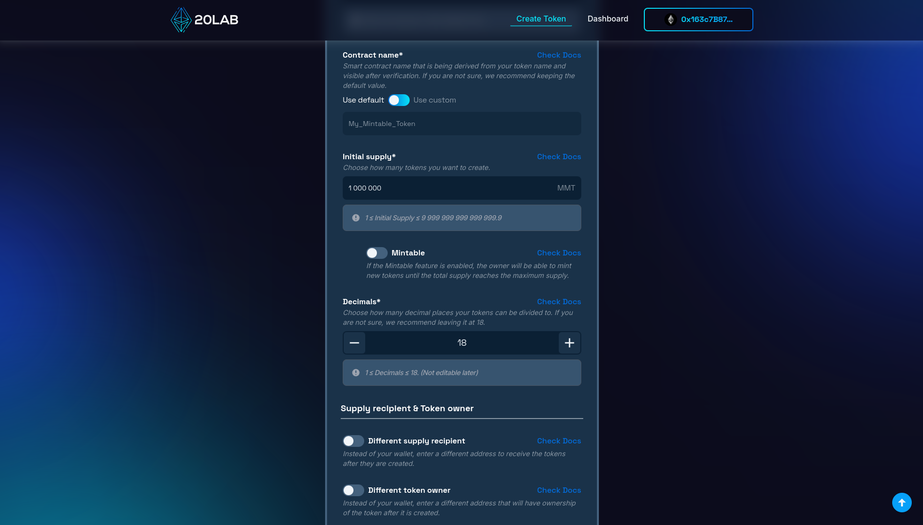The width and height of the screenshot is (923, 525).
Task: Click the 'Different token owner' label
Action: [x=409, y=490]
